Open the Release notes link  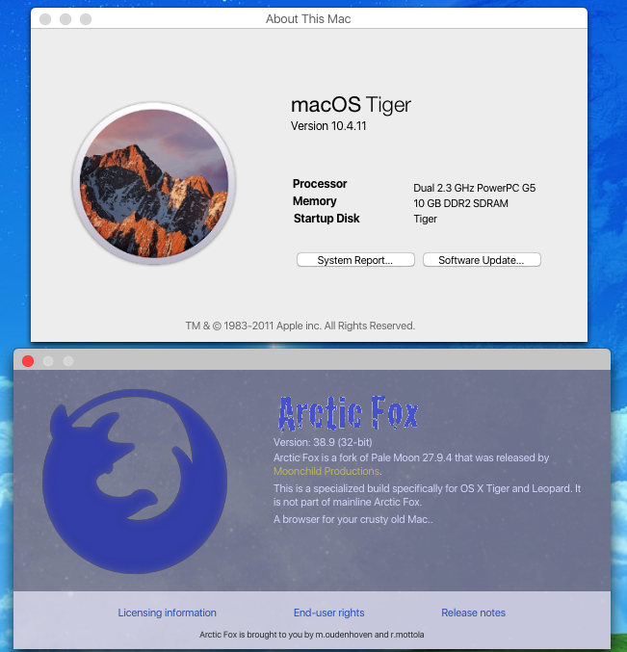click(x=473, y=613)
